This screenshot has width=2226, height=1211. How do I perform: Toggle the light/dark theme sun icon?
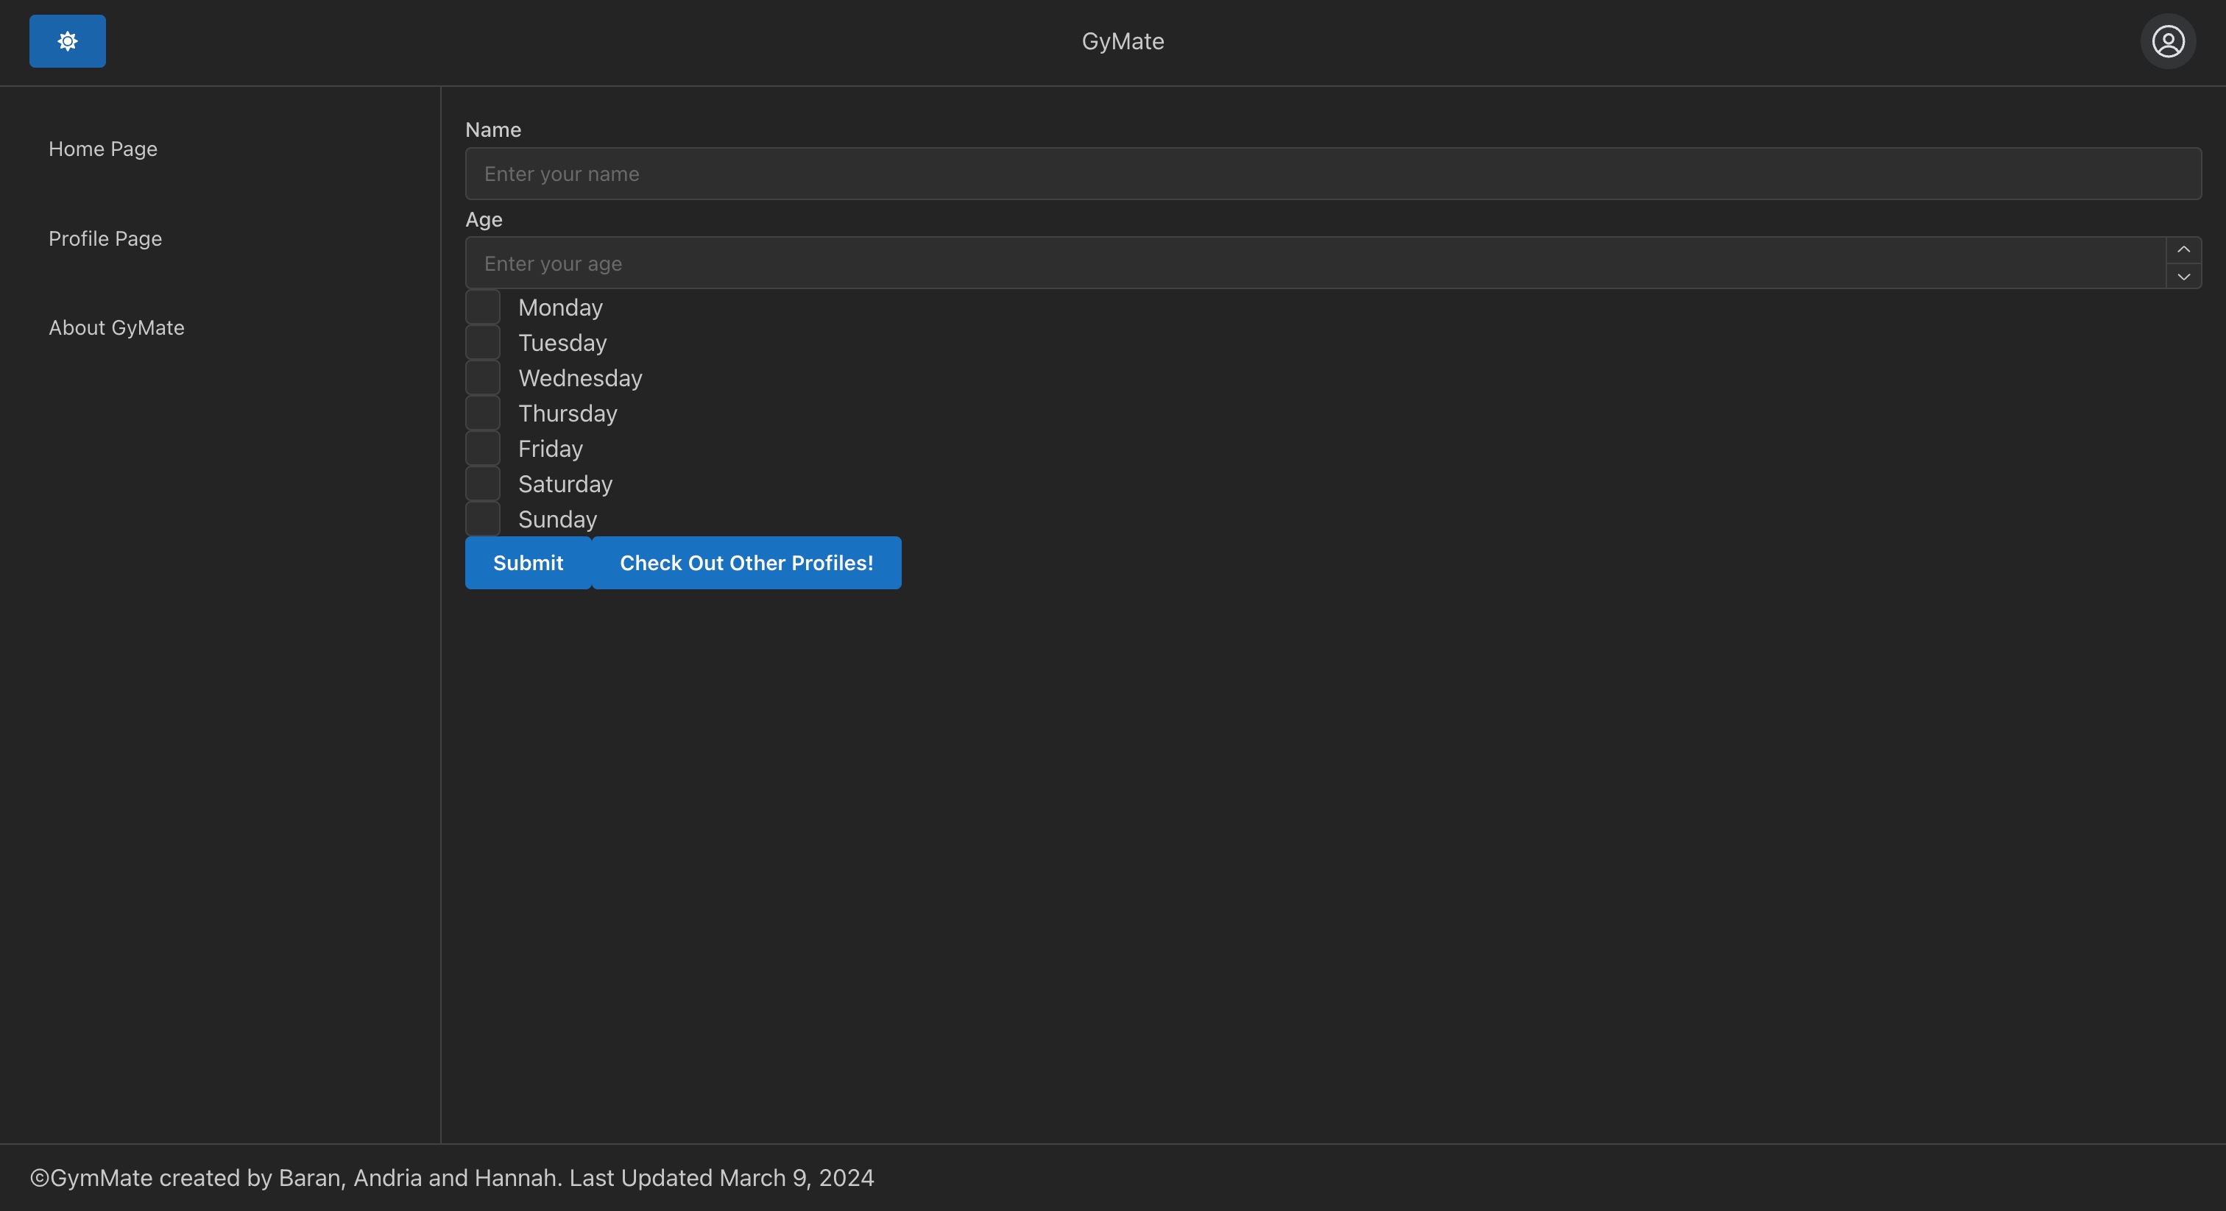pos(68,41)
